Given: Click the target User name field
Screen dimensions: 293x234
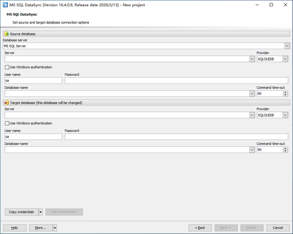Looking at the screenshot, I should pos(33,137).
